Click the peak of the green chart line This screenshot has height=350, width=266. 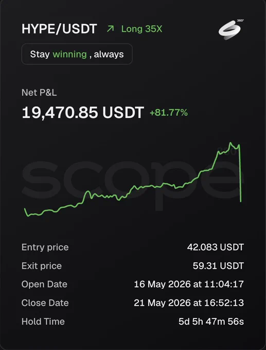point(230,143)
